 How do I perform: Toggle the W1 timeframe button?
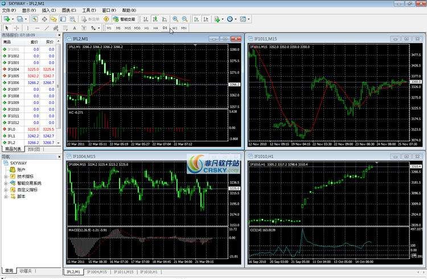pos(175,28)
